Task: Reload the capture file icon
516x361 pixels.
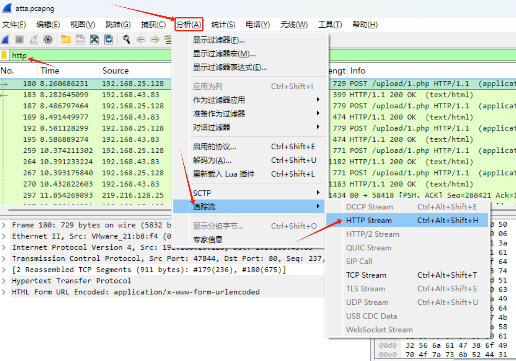Action: [x=109, y=40]
